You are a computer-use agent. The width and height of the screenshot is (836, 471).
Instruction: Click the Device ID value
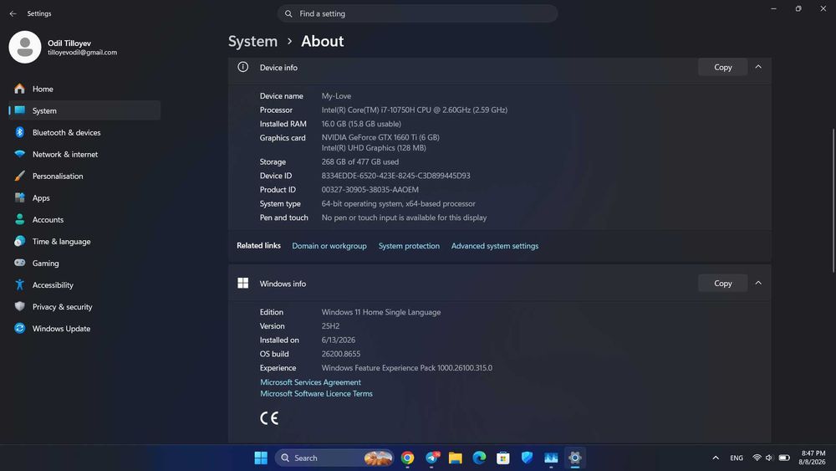point(395,176)
